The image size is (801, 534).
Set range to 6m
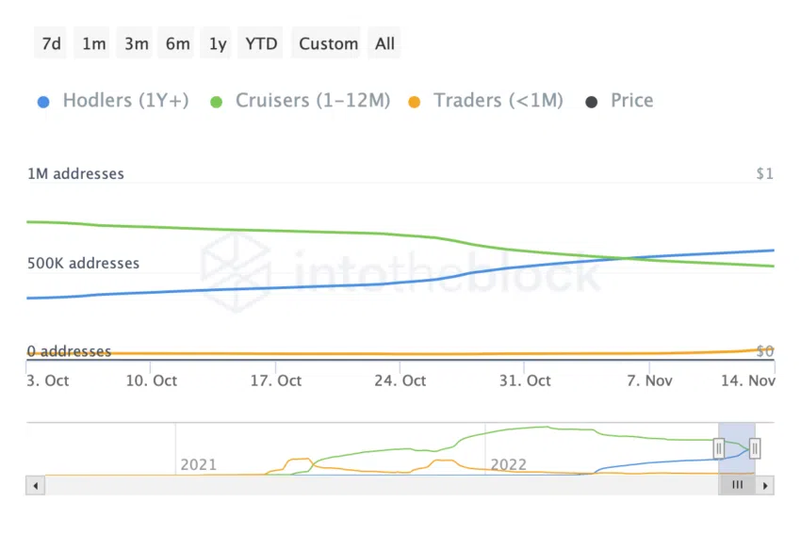(x=177, y=43)
